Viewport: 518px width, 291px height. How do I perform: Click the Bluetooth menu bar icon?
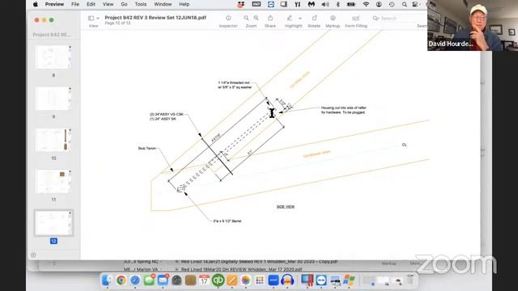tap(338, 4)
